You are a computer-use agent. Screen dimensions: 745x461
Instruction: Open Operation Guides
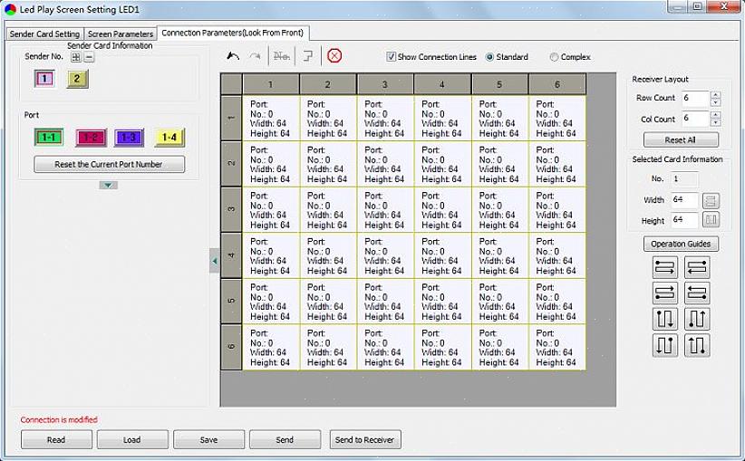pos(681,244)
